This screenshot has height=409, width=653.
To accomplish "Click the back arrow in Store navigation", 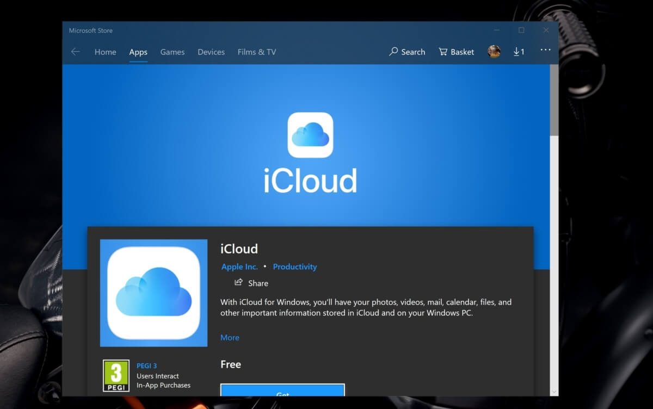I will (x=75, y=52).
